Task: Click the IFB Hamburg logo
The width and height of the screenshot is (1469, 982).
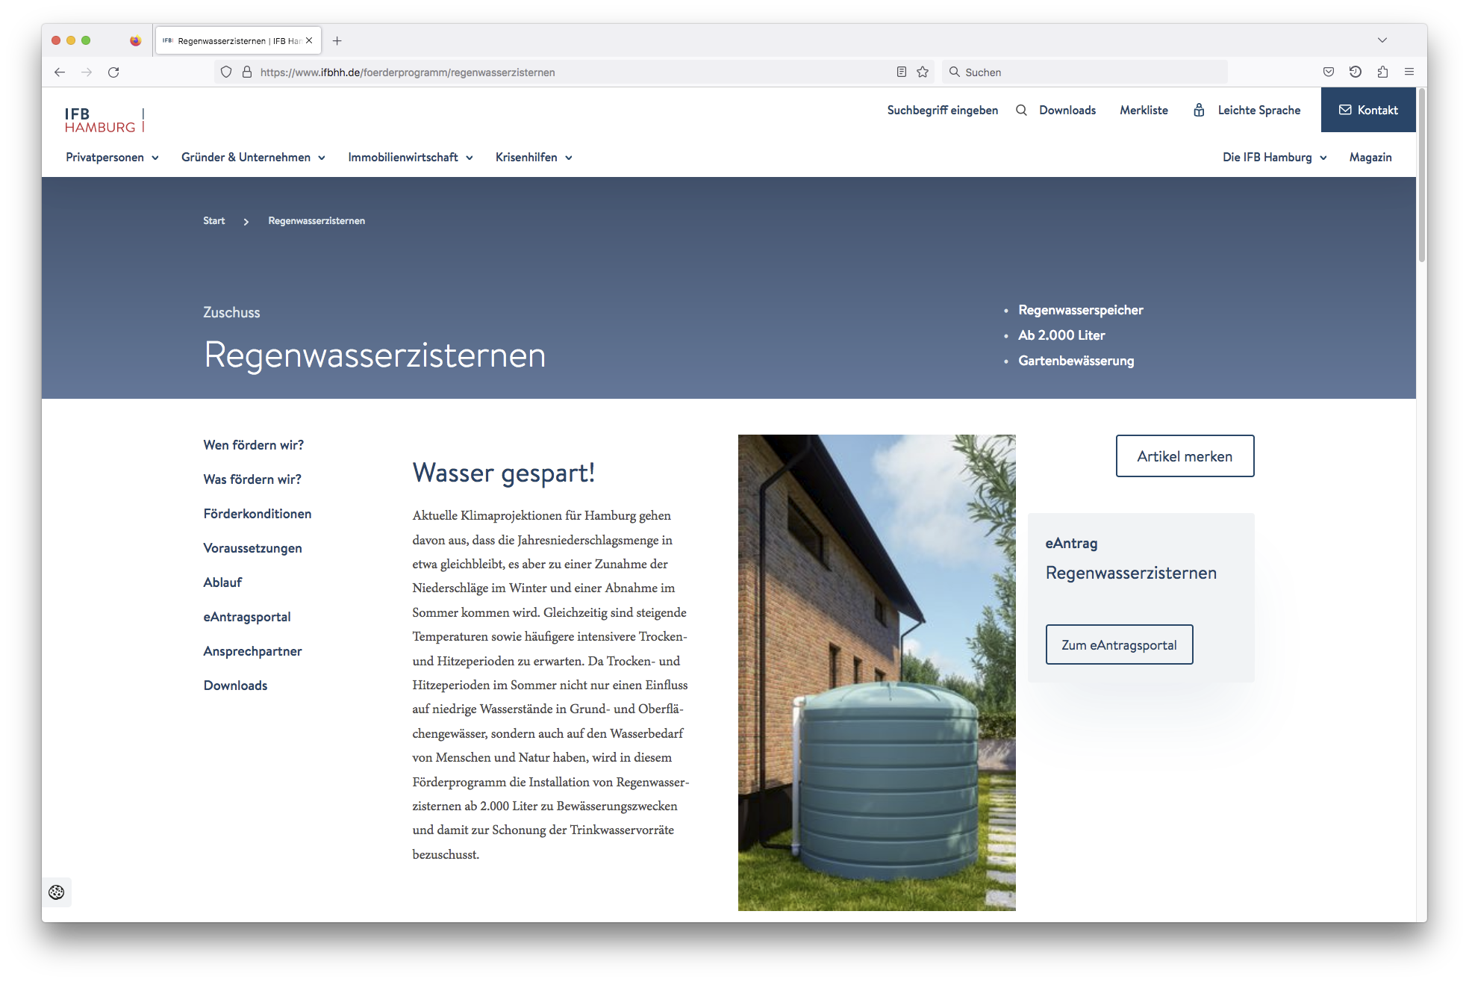Action: [x=105, y=120]
